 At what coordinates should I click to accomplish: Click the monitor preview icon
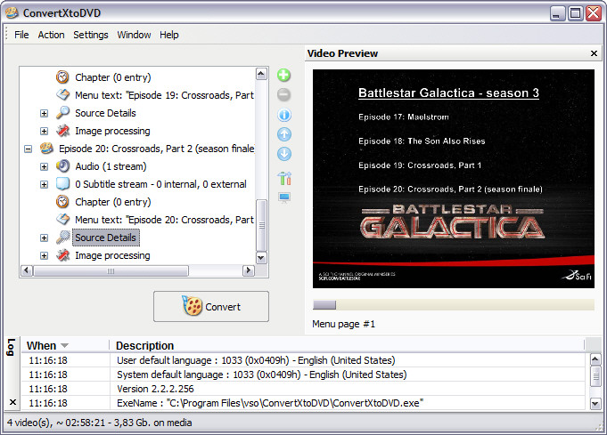pos(284,197)
